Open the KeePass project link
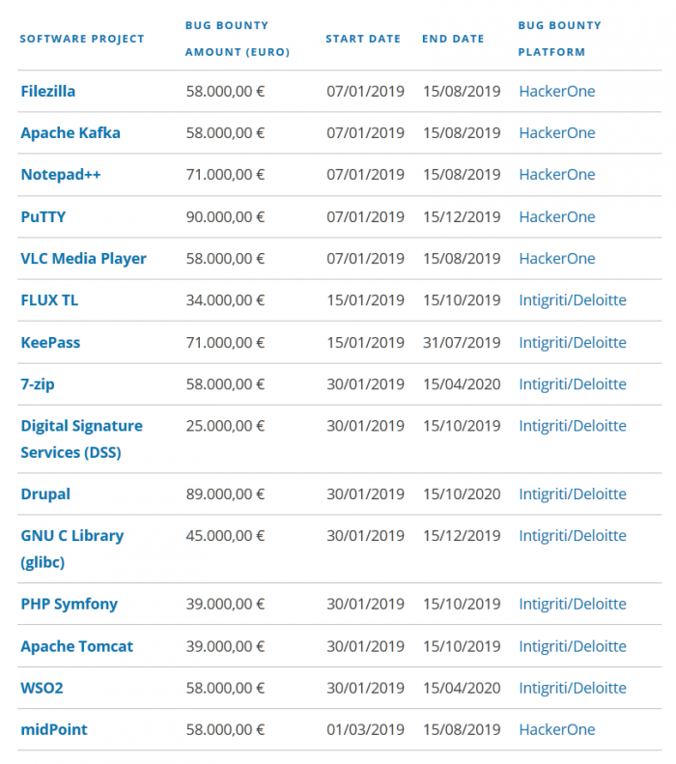The image size is (676, 764). pyautogui.click(x=50, y=343)
